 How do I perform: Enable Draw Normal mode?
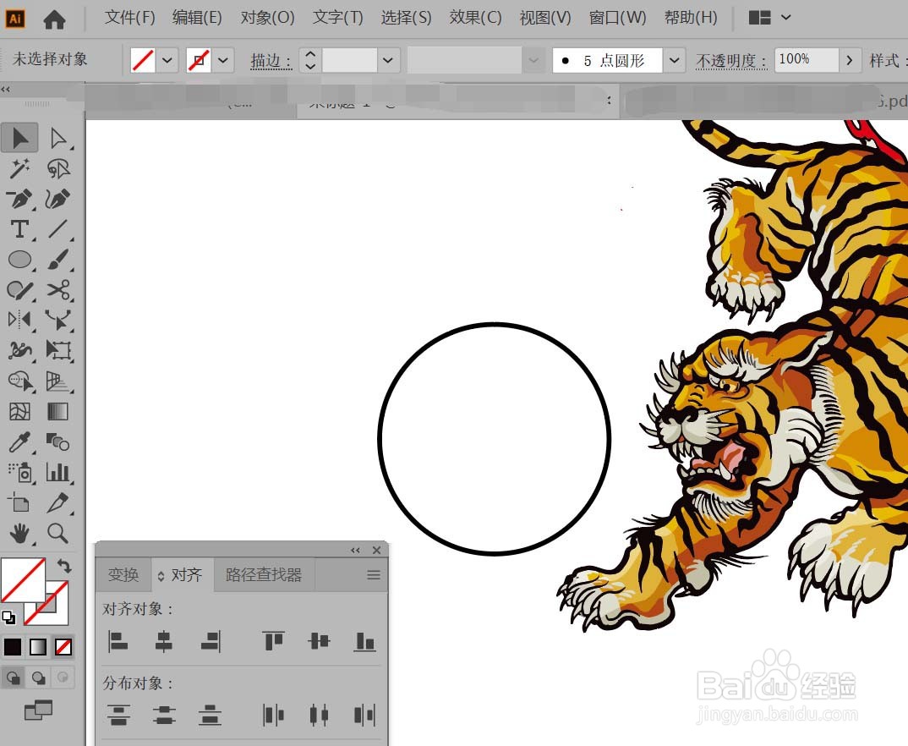point(14,677)
